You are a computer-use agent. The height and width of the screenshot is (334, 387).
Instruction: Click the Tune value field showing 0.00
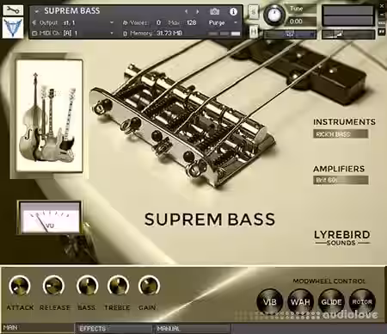click(301, 22)
